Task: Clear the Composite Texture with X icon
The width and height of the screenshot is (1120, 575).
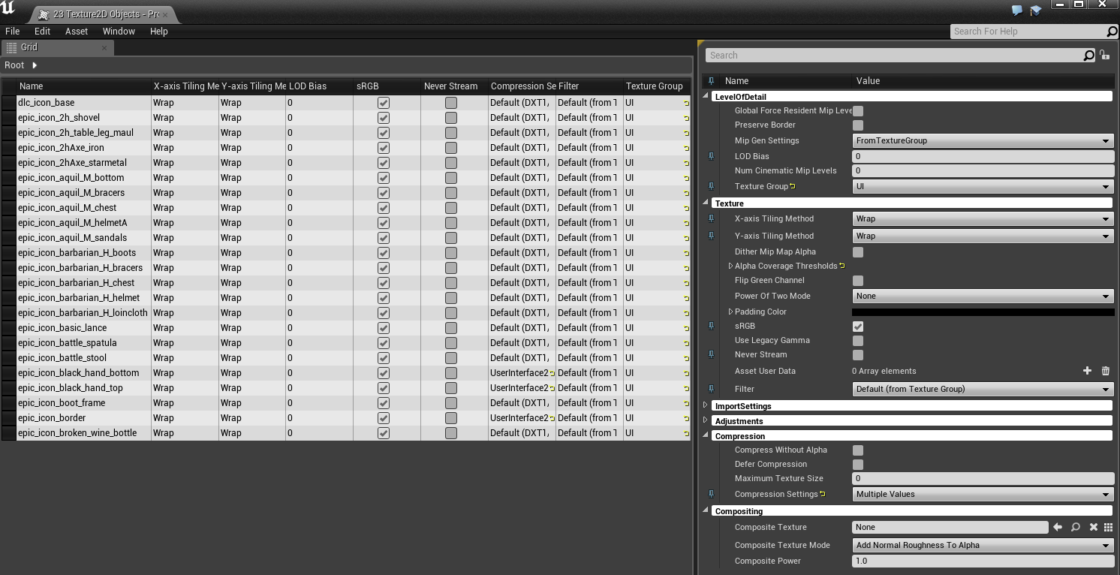Action: tap(1093, 528)
